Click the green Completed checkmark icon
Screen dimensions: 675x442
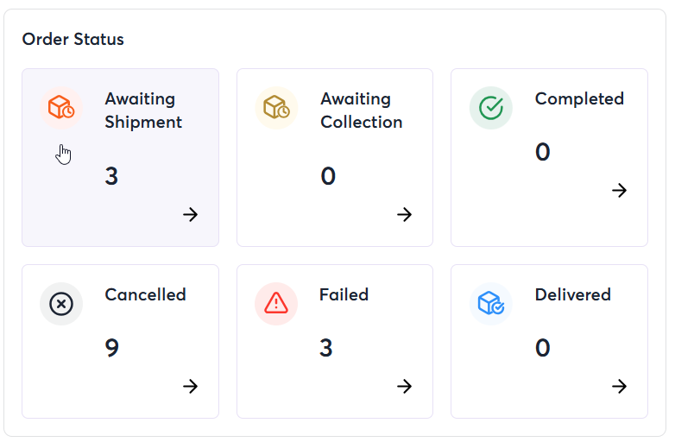(x=491, y=108)
